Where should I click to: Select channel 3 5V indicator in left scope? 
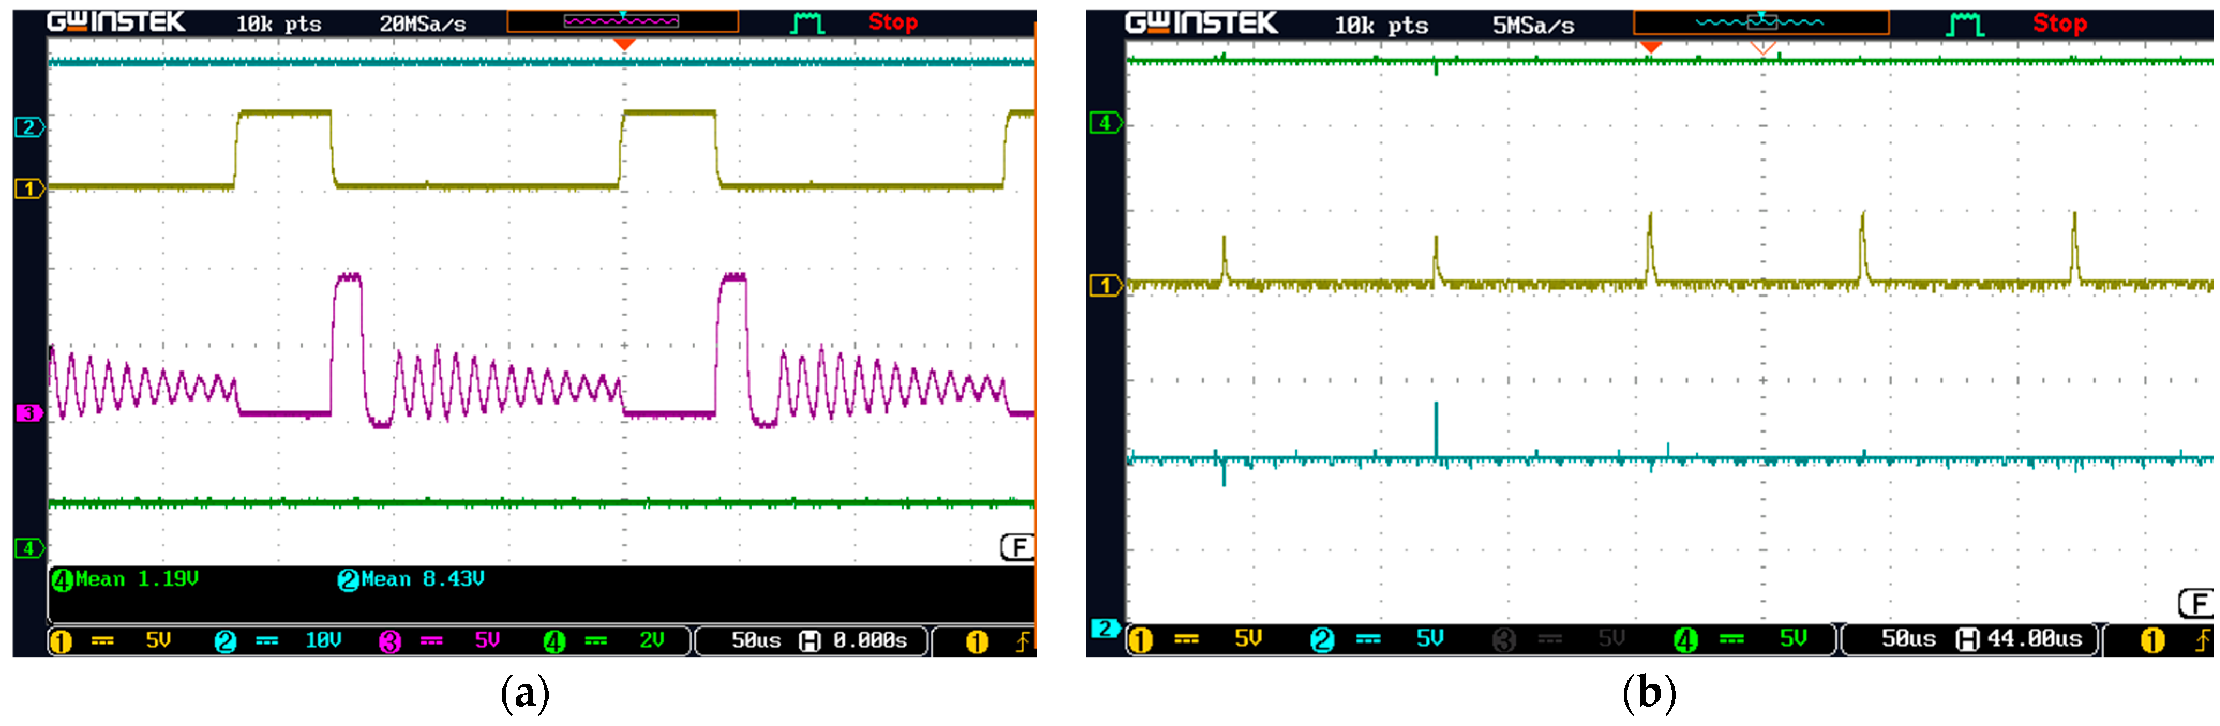pyautogui.click(x=439, y=641)
